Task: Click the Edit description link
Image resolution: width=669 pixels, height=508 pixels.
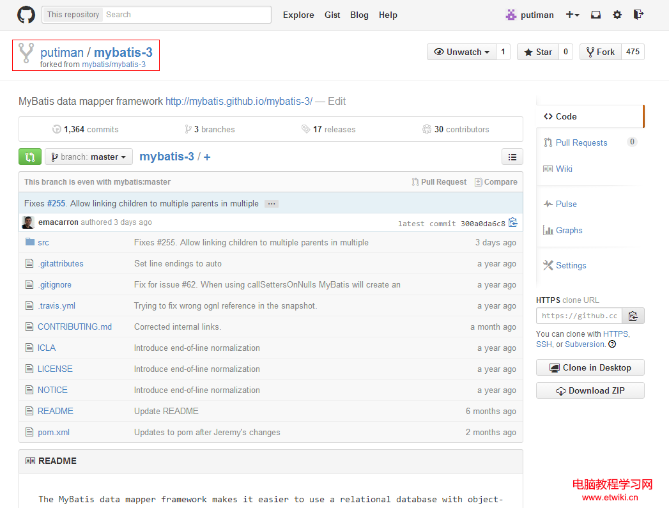Action: point(337,102)
